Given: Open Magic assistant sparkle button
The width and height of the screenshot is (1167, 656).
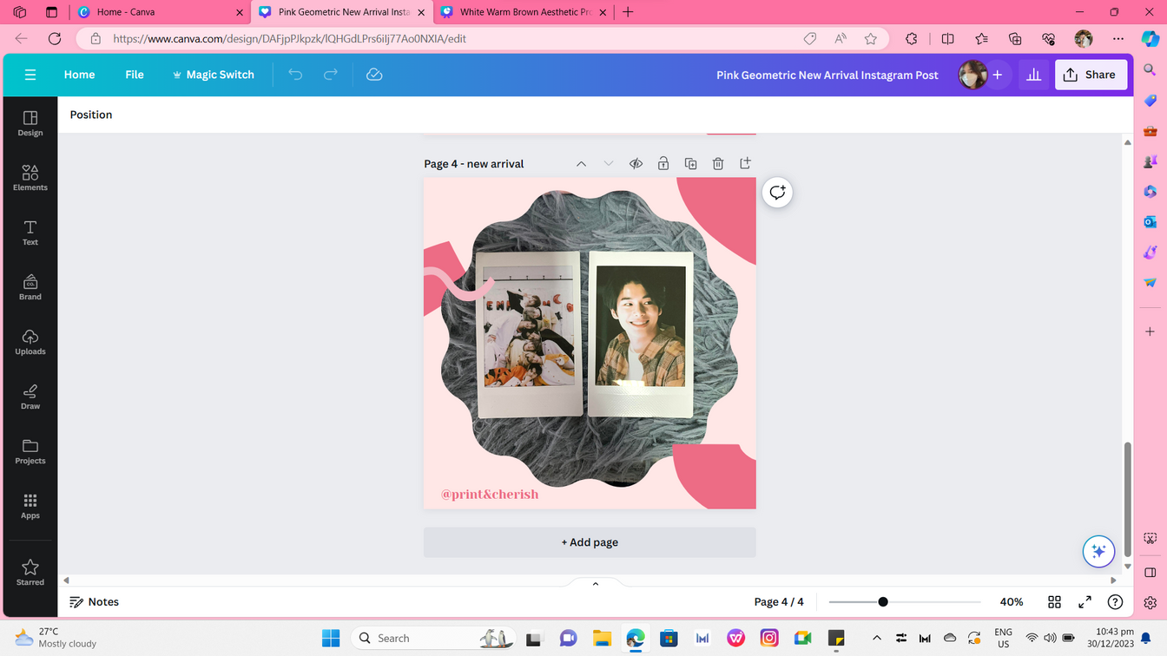Looking at the screenshot, I should 1098,551.
